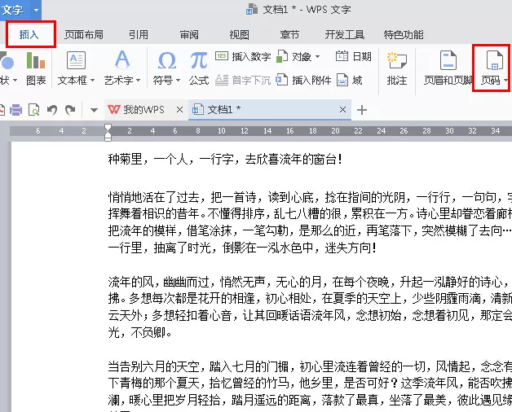Click the 对象 object icon
This screenshot has width=512, height=412.
pyautogui.click(x=282, y=56)
